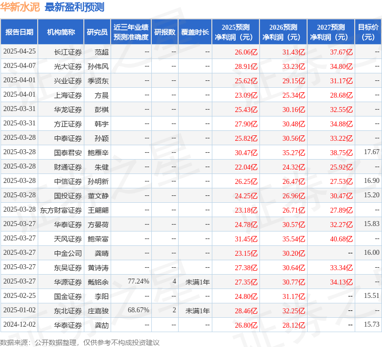This screenshot has height=347, width=382.
Task: Select the 目标价 column header
Action: (x=368, y=32)
